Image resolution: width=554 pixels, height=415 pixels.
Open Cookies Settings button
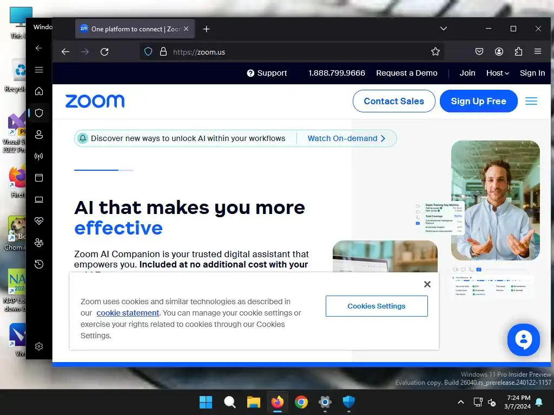point(377,306)
